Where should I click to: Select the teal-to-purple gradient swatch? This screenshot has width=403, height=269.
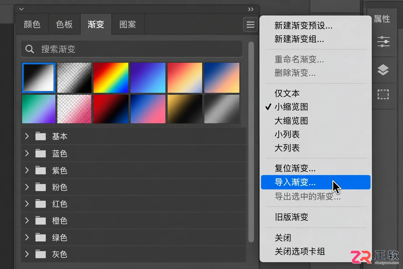pos(39,109)
